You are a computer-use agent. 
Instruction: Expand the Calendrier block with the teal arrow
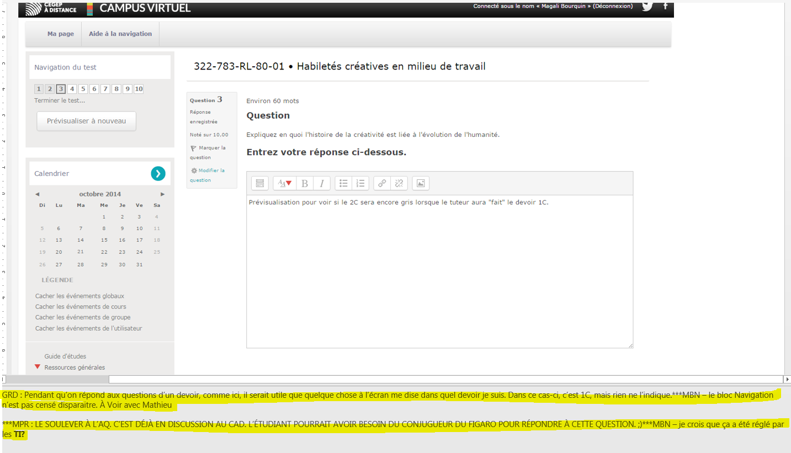(158, 173)
